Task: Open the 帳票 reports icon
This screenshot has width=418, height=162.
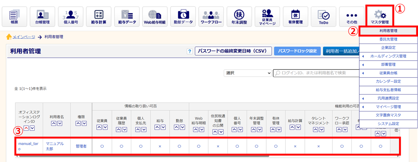Action: pyautogui.click(x=14, y=16)
